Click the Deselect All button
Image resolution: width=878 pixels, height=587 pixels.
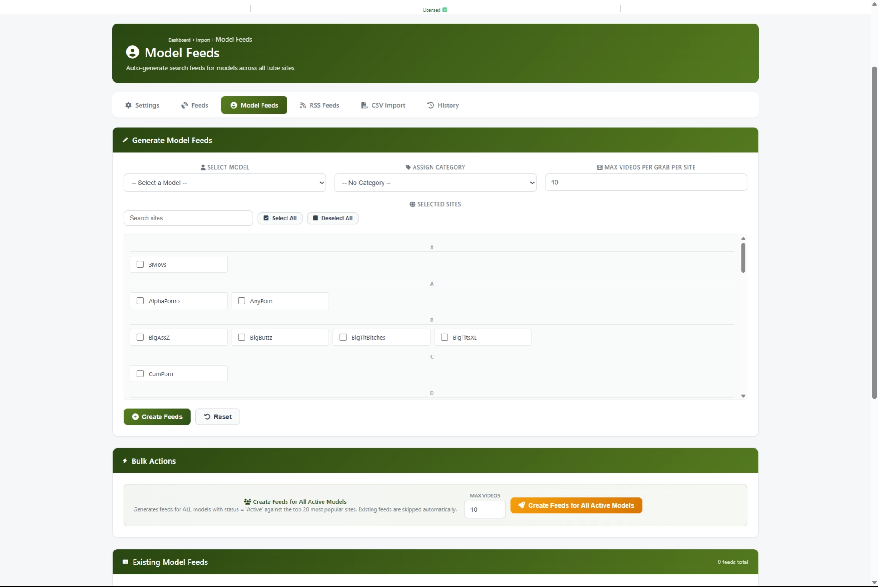[x=332, y=218]
